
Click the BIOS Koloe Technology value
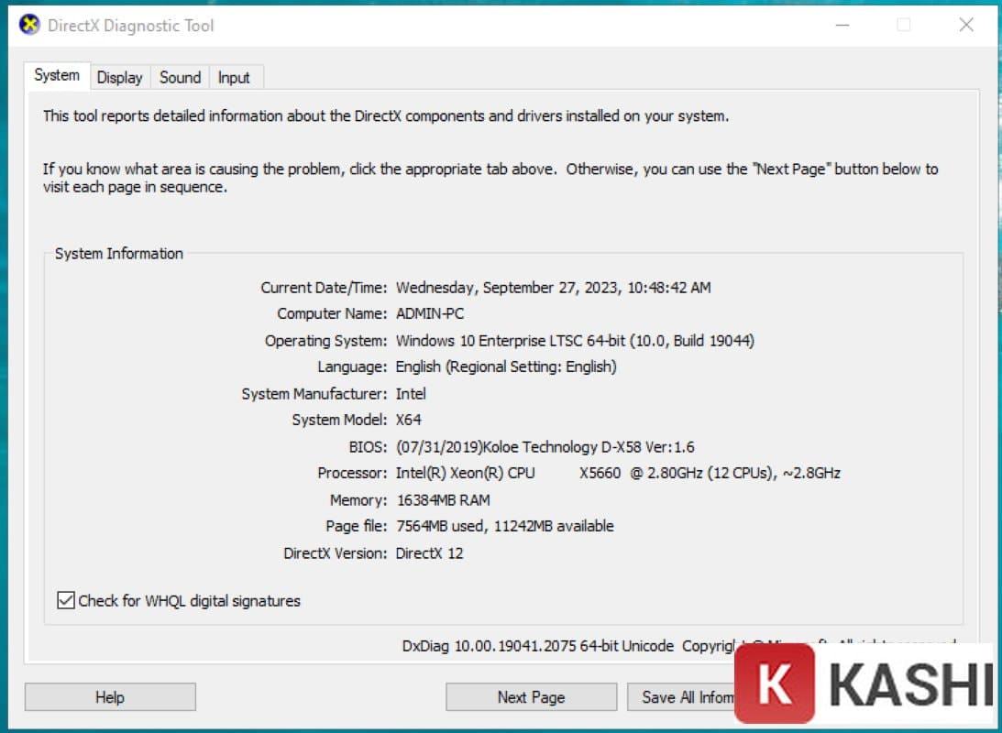pos(545,447)
